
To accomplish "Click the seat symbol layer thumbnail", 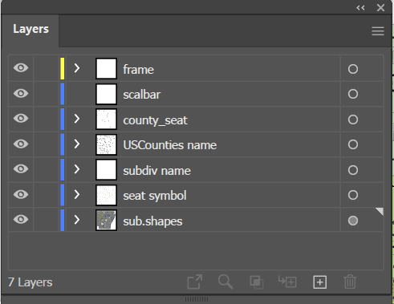I will click(x=106, y=195).
